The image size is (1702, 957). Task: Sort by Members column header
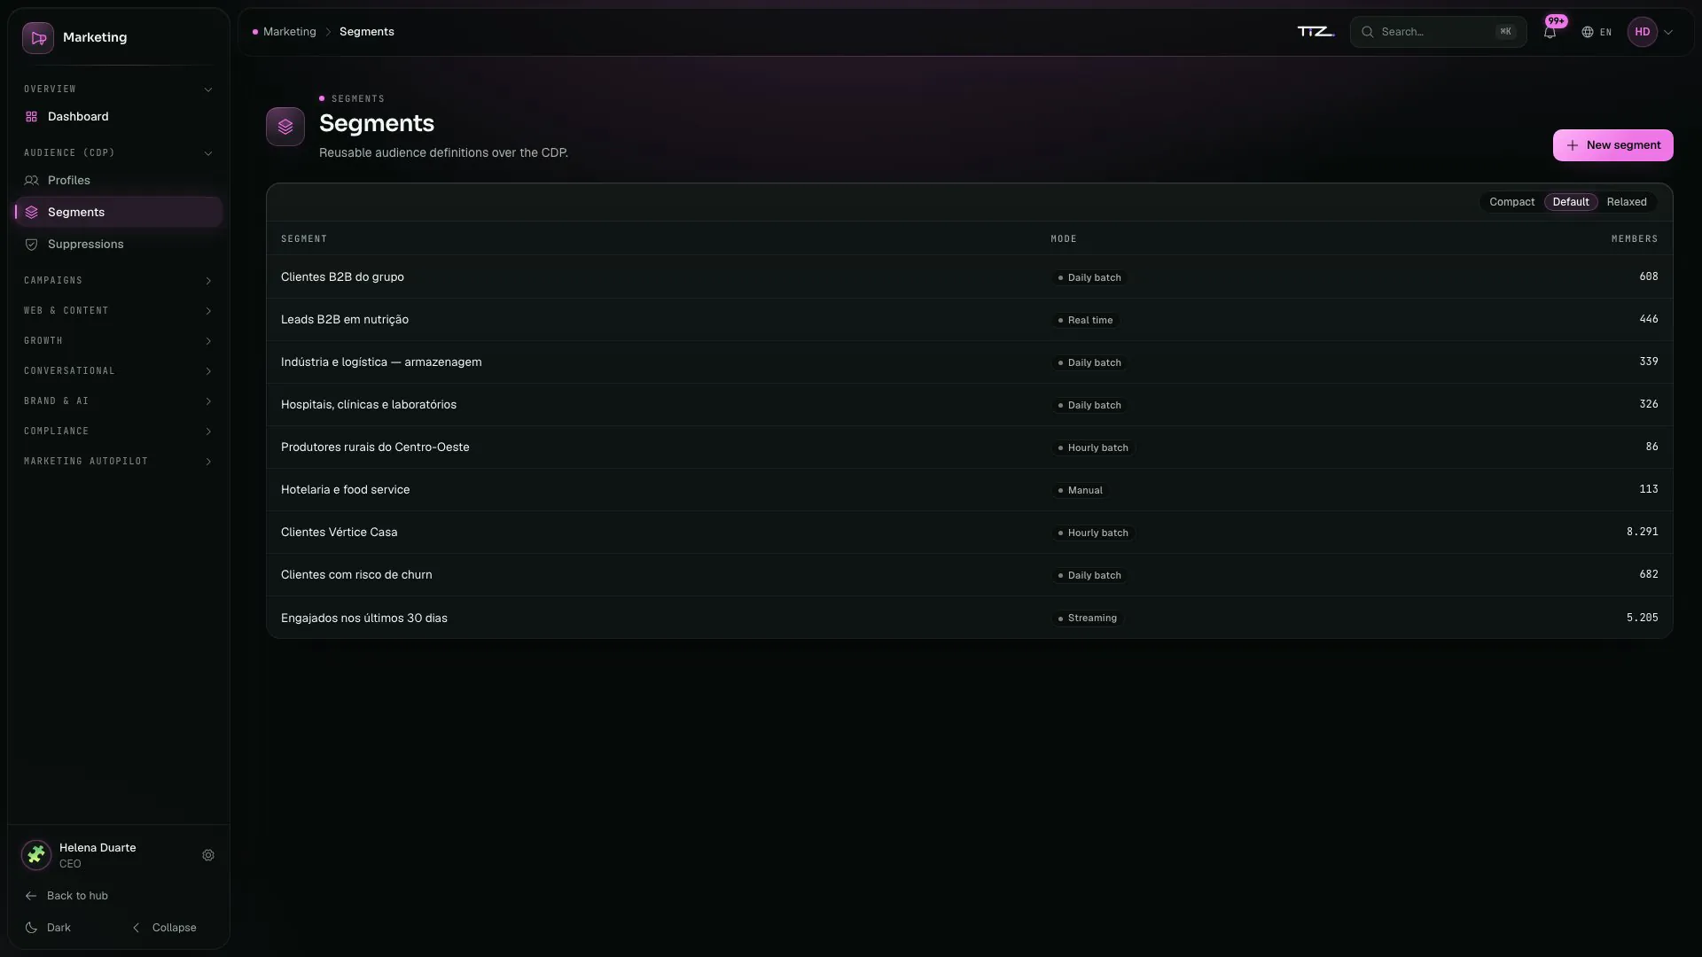coord(1634,239)
